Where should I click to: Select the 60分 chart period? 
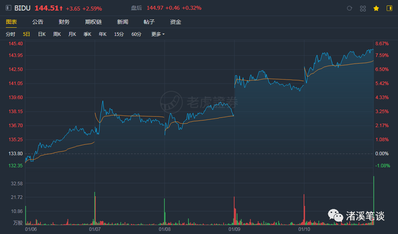[136, 34]
